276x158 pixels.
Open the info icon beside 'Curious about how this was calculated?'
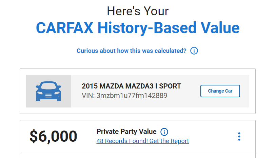point(194,51)
